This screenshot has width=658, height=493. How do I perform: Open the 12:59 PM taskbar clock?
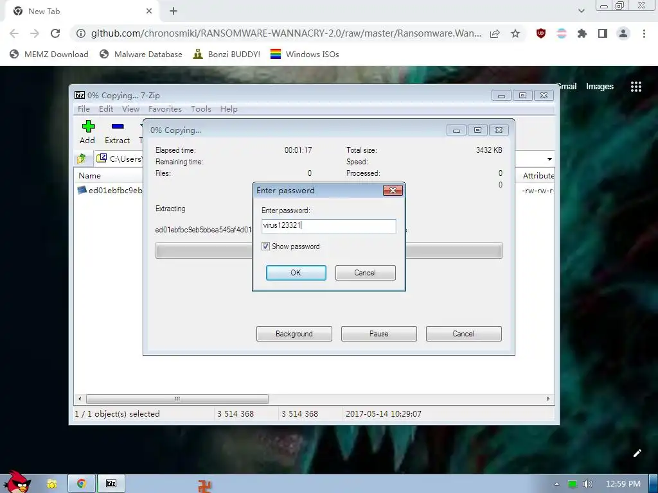(623, 484)
